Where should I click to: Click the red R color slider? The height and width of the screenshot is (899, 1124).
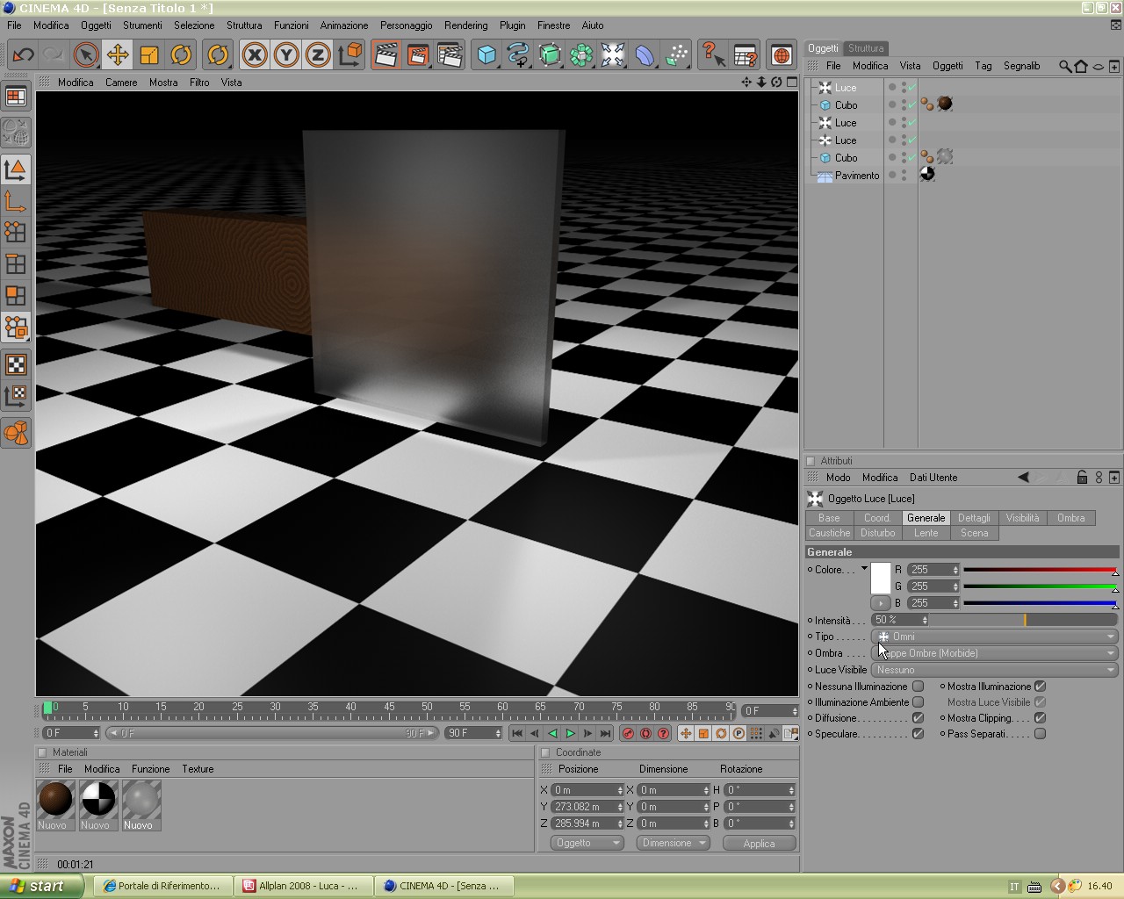point(1040,570)
